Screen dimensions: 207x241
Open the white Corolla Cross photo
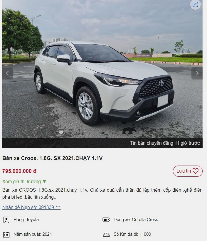pos(102,69)
